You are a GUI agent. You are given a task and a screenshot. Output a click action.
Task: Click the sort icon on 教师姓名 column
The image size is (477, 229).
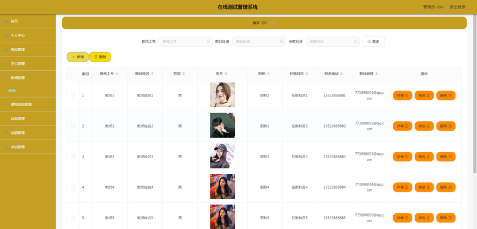[153, 74]
